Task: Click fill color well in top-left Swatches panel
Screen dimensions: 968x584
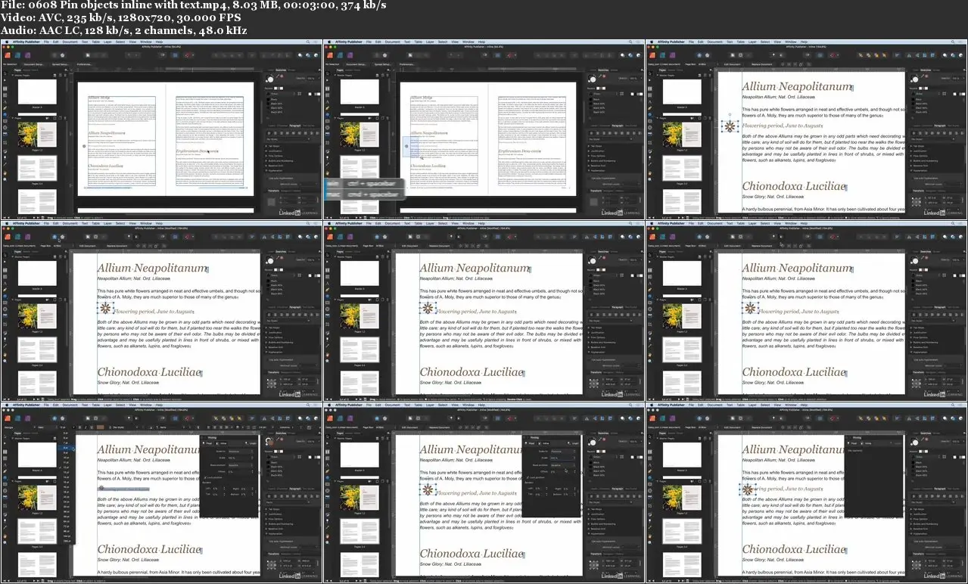Action: [269, 78]
